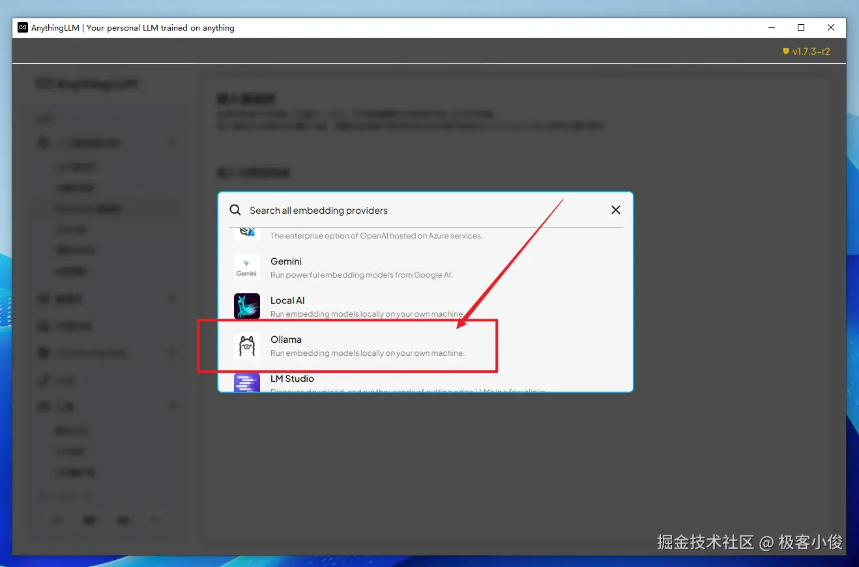Screen dimensions: 859x567
Task: Click the 'Local AI' provider name
Action: [287, 300]
